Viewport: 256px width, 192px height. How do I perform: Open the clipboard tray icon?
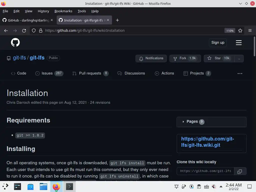click(199, 186)
